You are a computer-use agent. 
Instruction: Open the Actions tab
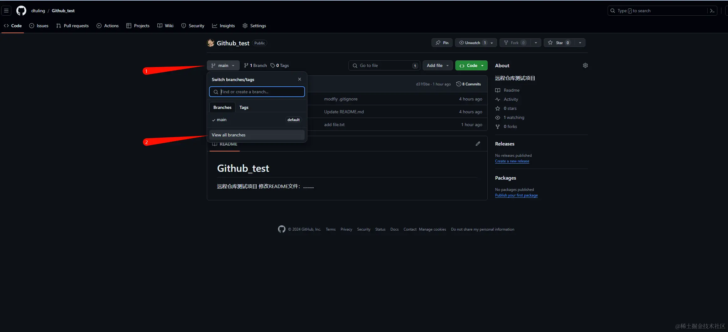[107, 26]
